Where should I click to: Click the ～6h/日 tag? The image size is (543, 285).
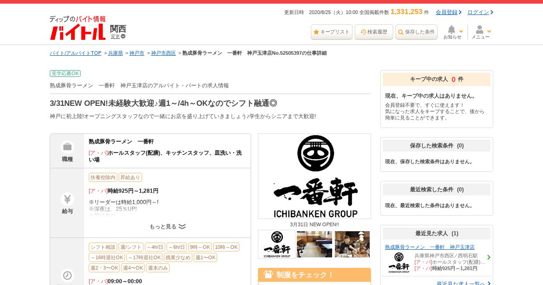pyautogui.click(x=176, y=247)
